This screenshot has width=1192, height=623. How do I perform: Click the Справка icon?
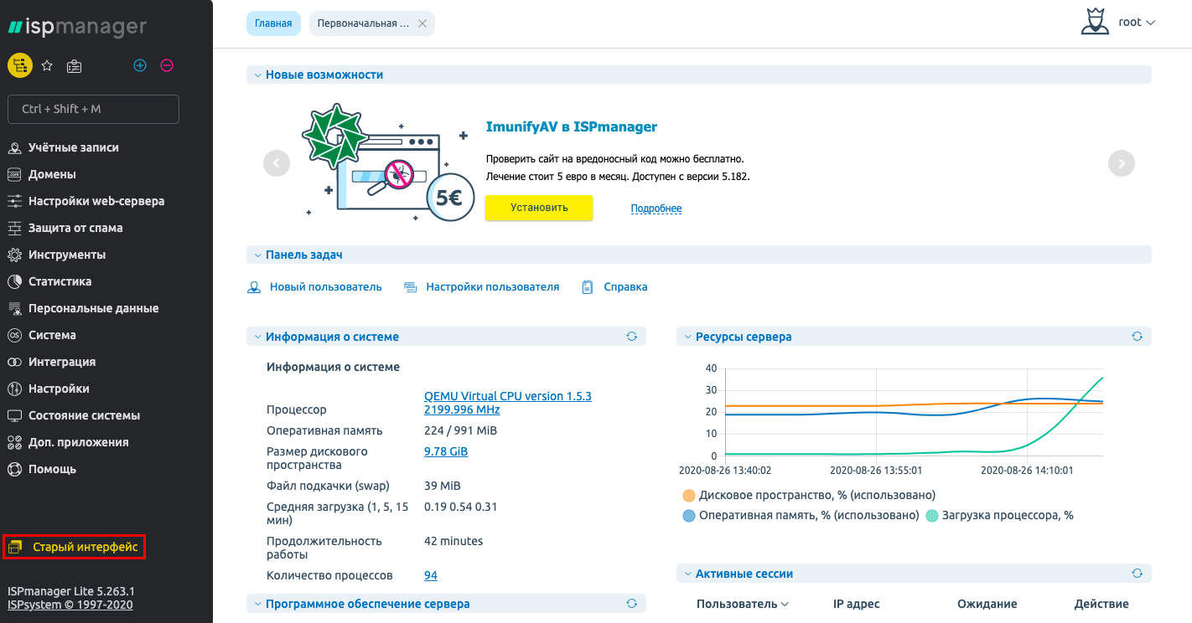point(588,287)
